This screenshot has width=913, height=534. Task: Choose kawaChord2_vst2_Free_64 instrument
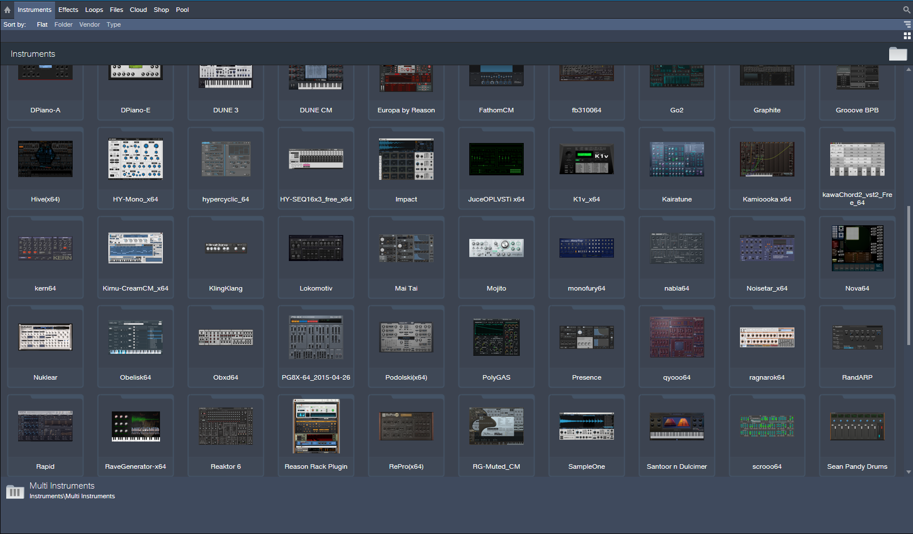(857, 169)
